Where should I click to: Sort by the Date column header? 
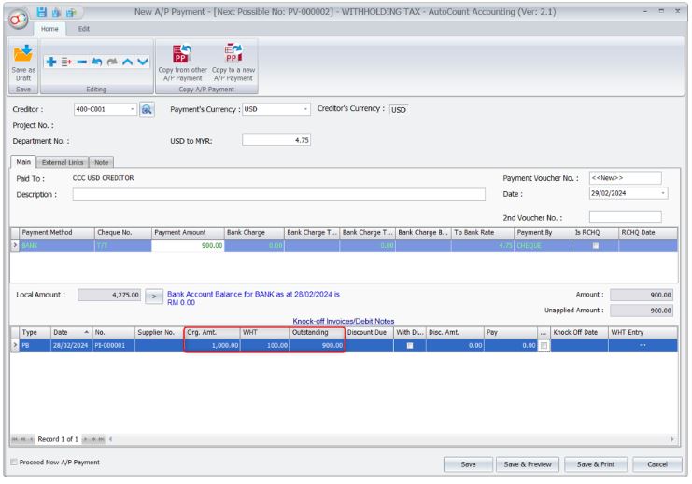click(71, 333)
